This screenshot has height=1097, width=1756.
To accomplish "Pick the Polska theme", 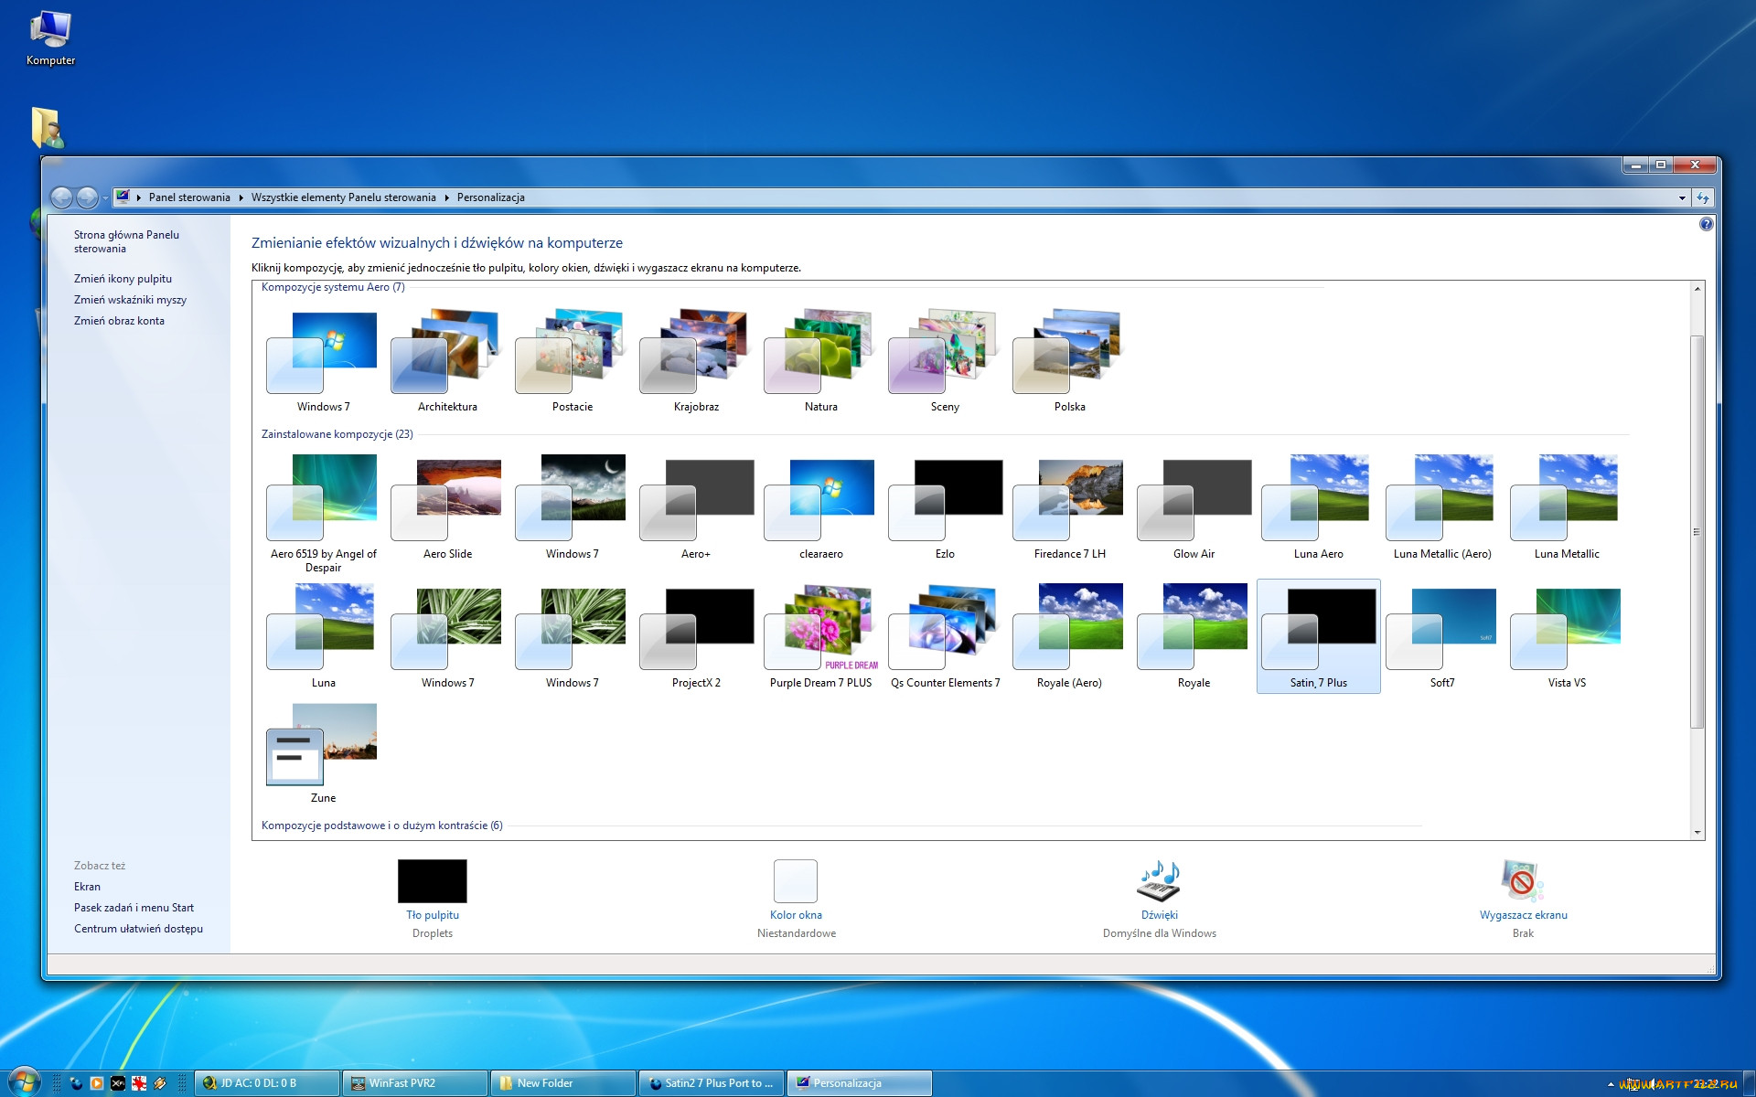I will [x=1069, y=360].
